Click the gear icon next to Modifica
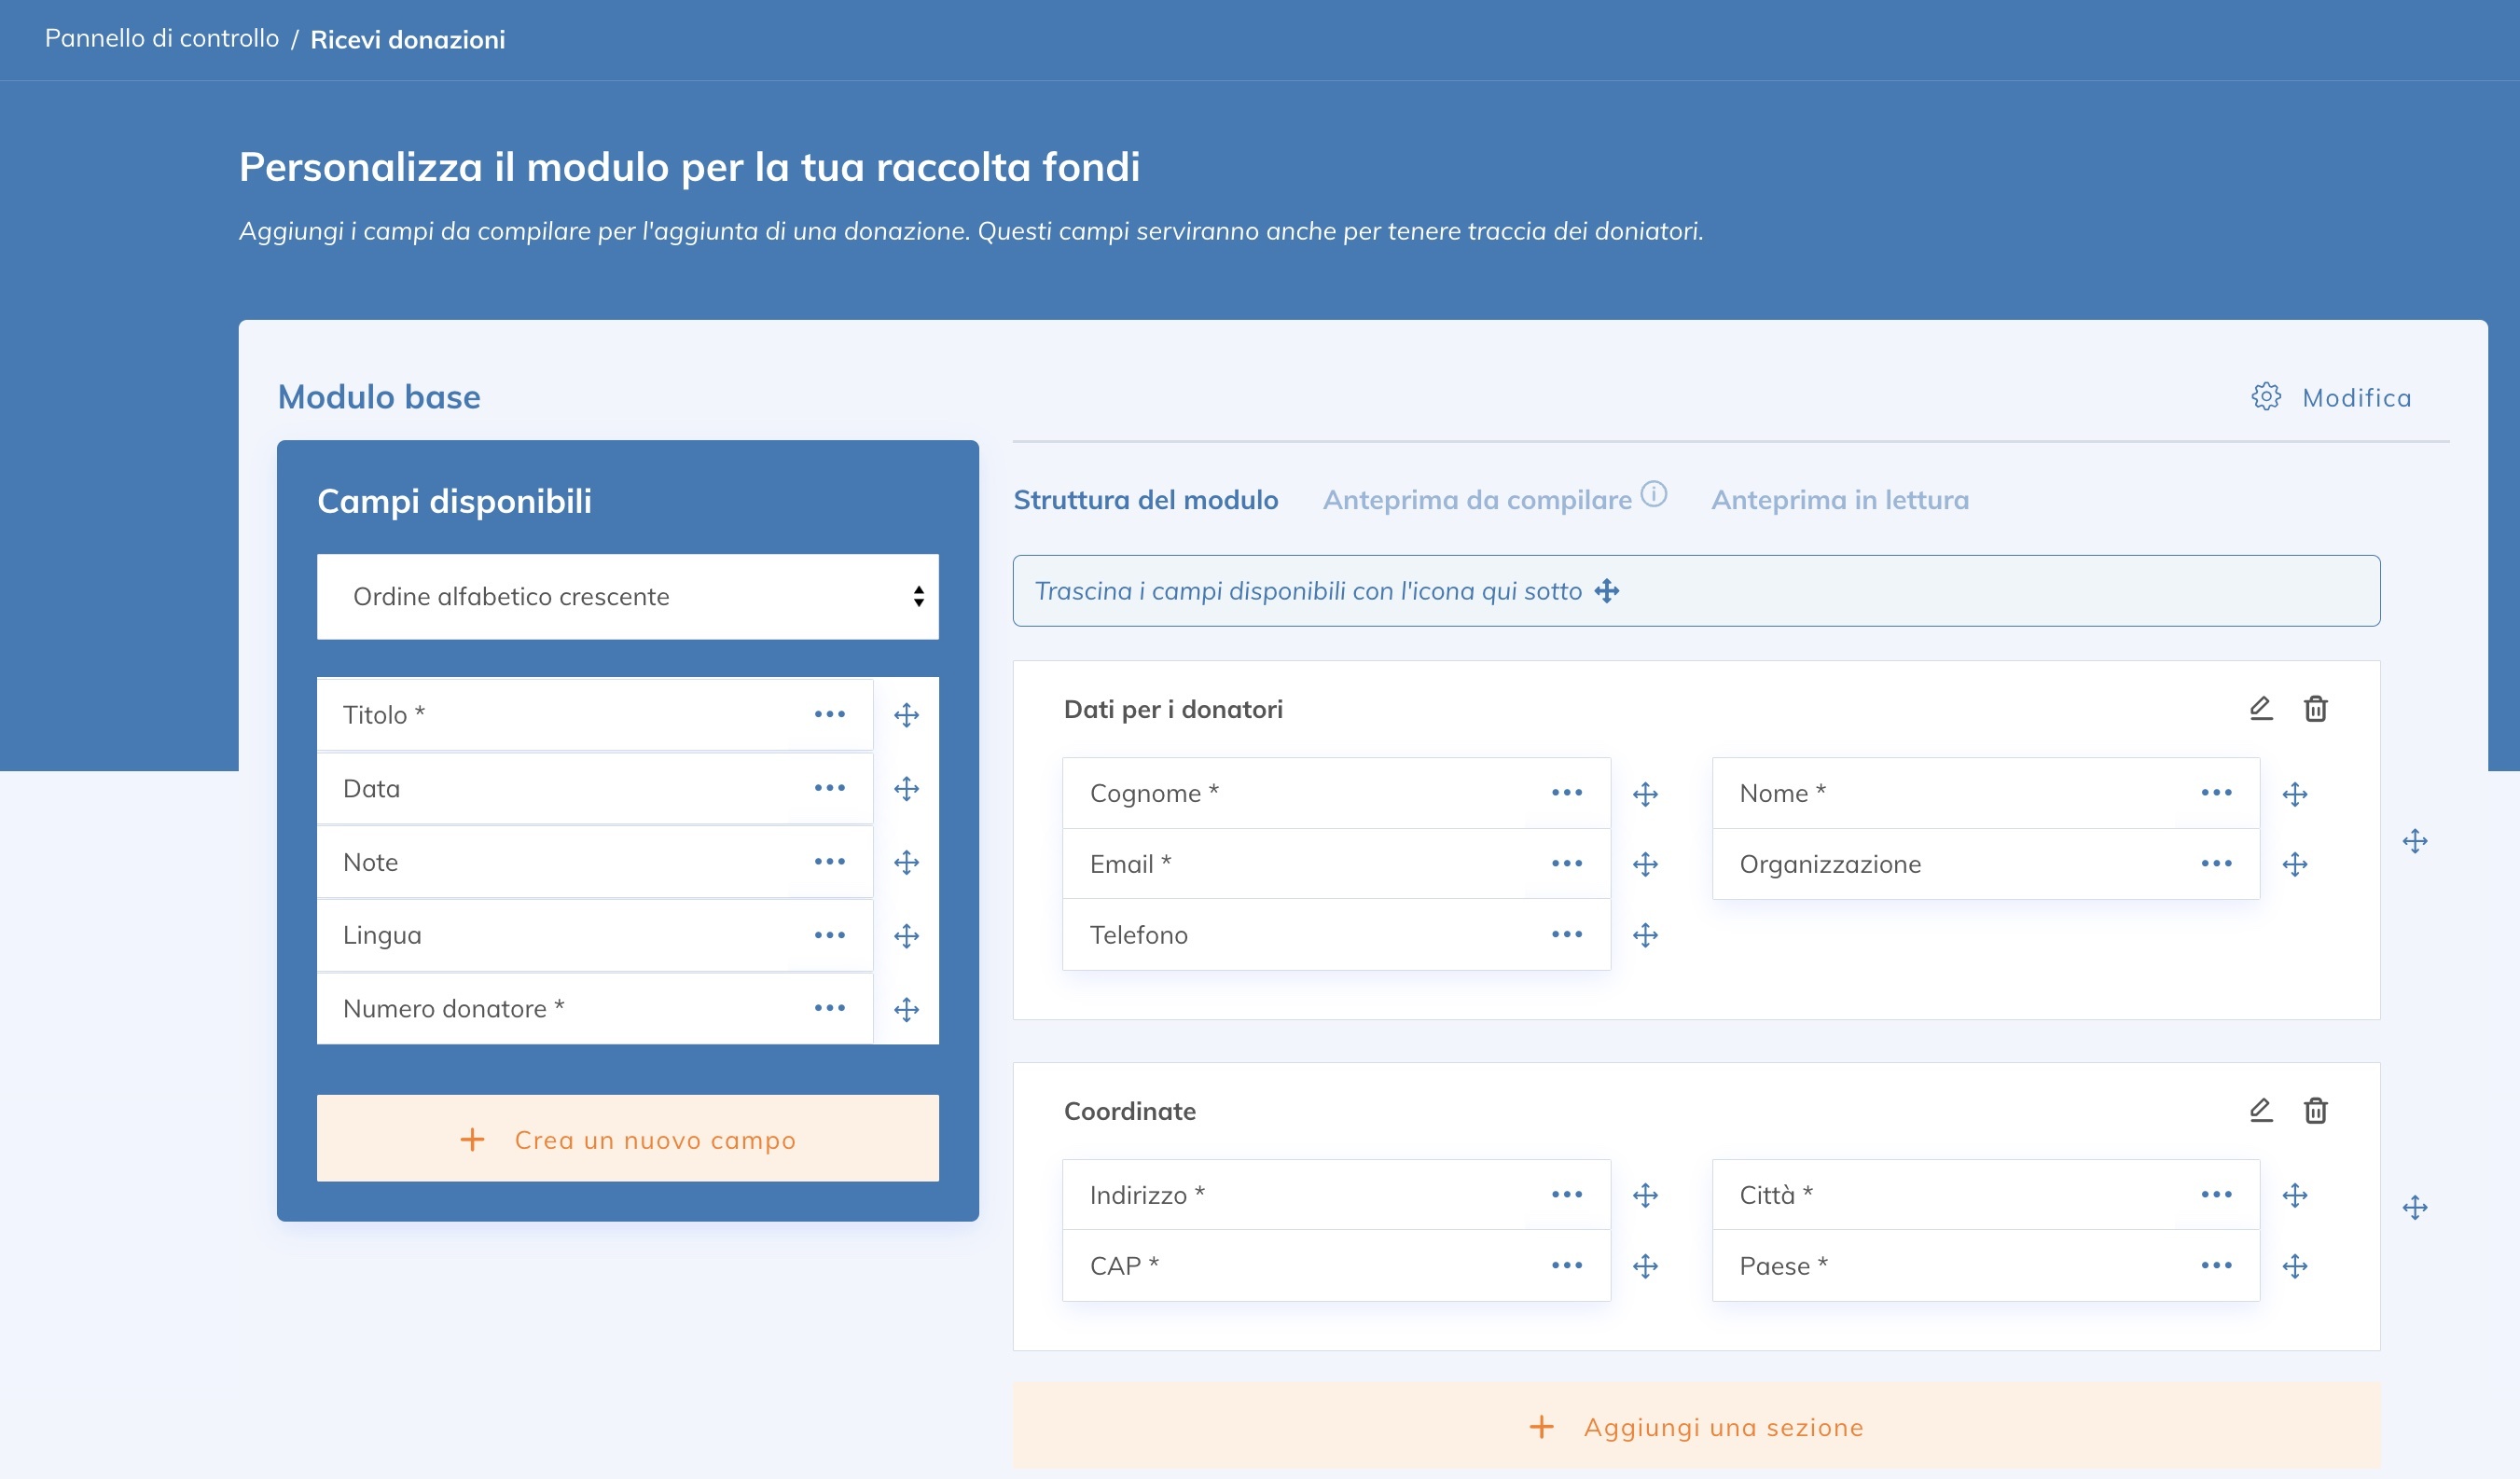This screenshot has height=1479, width=2520. [x=2266, y=397]
